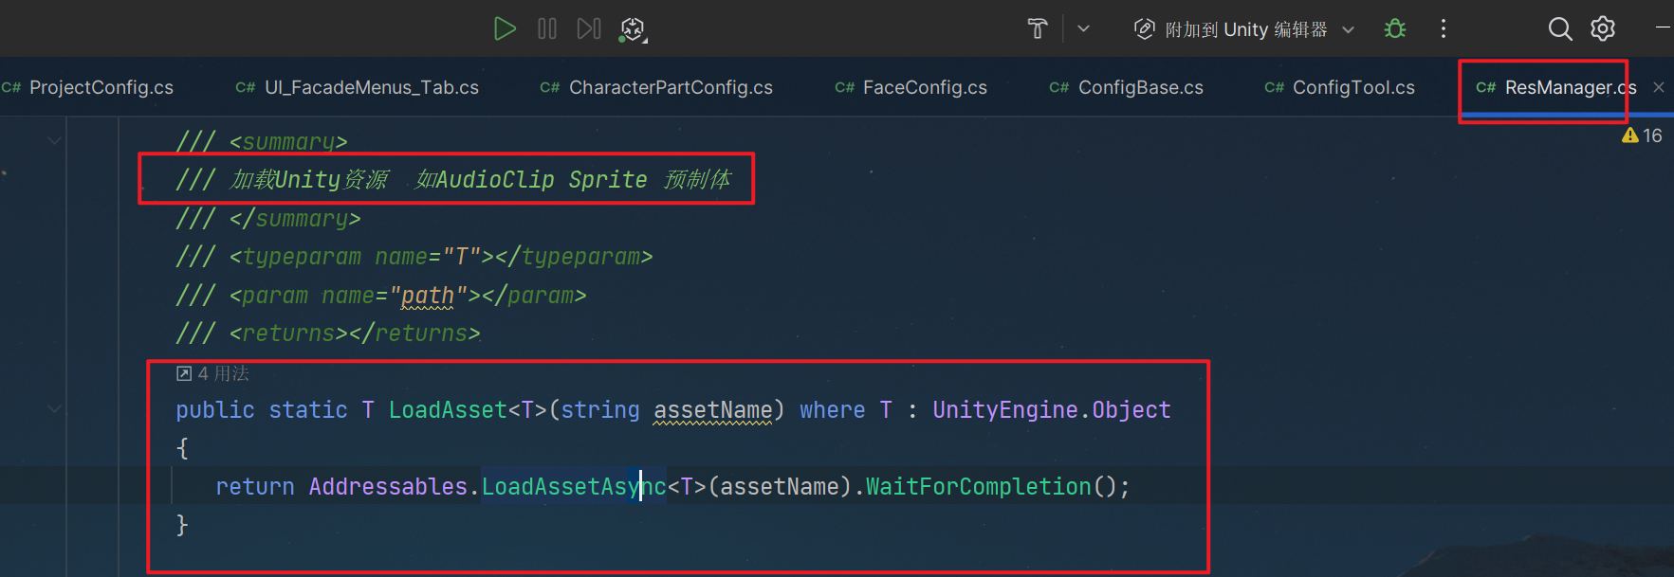Select the FaceConfig.cs editor tab
Screen dimensions: 1674x577
pos(924,87)
